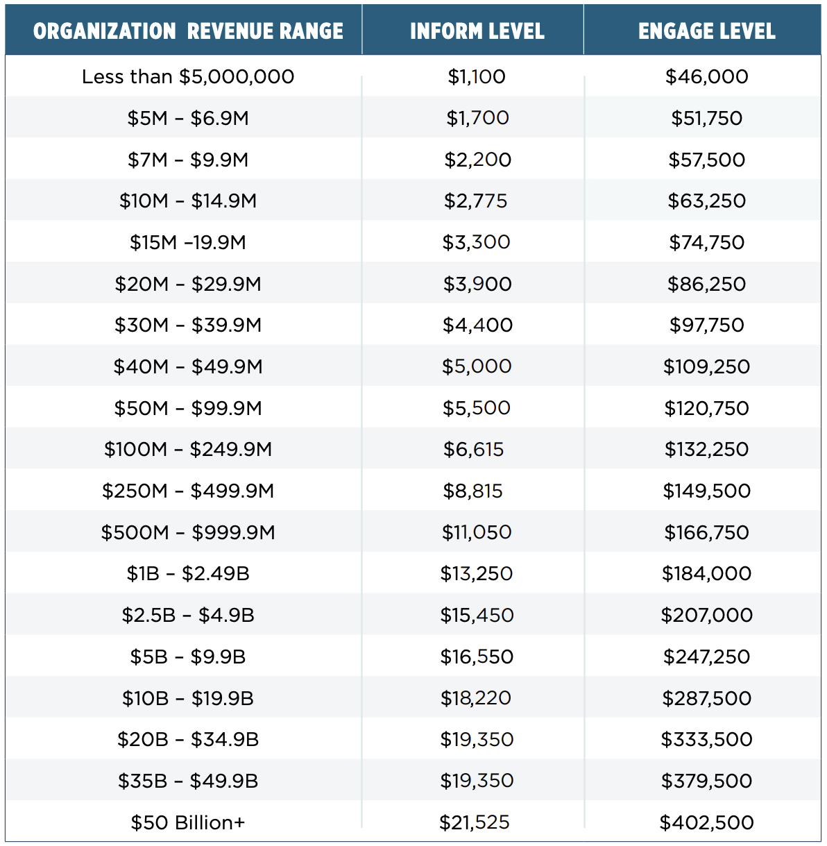Click the $57,500 engage level cell
This screenshot has width=827, height=846.
tap(707, 160)
